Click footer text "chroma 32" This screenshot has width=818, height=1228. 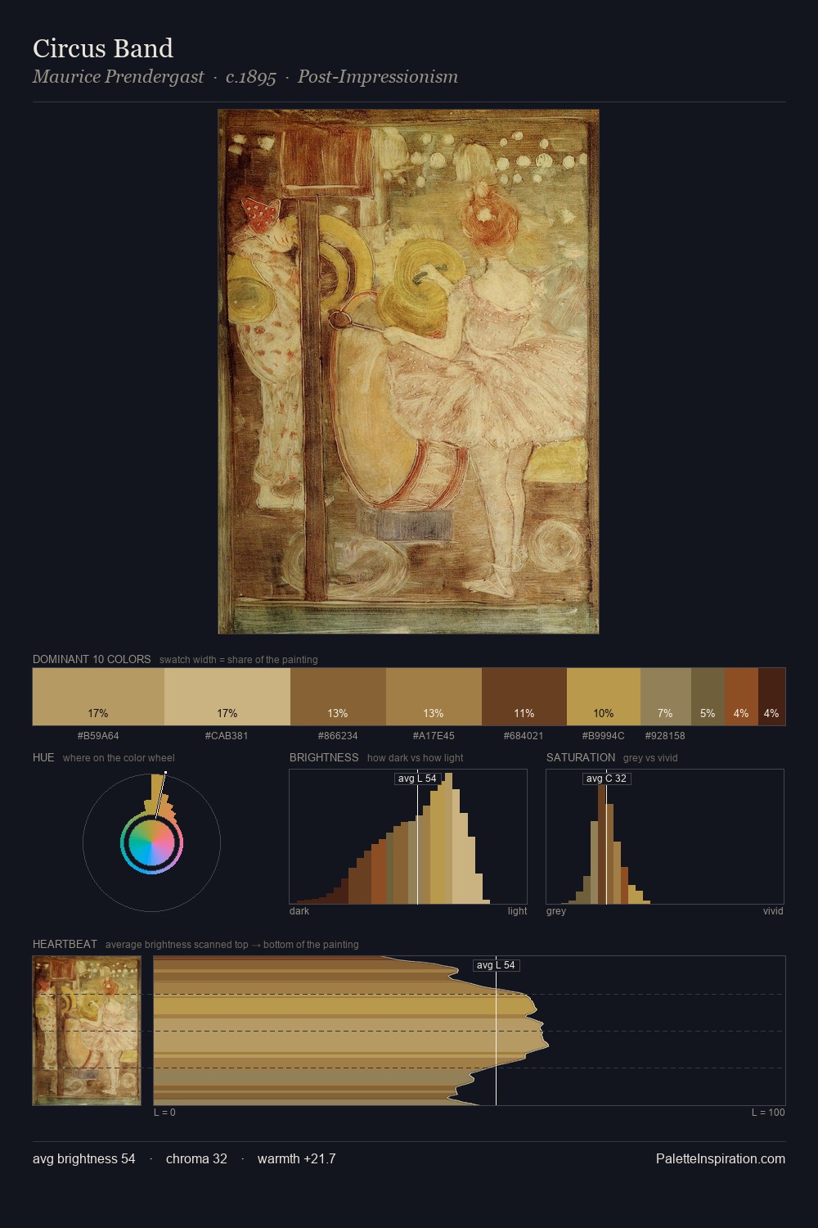point(196,1158)
